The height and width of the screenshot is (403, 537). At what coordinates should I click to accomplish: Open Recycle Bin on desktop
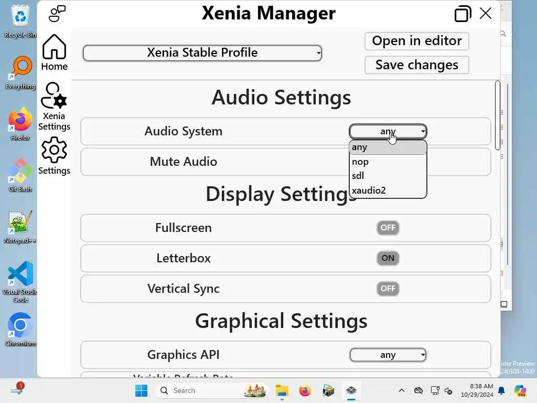pos(20,21)
